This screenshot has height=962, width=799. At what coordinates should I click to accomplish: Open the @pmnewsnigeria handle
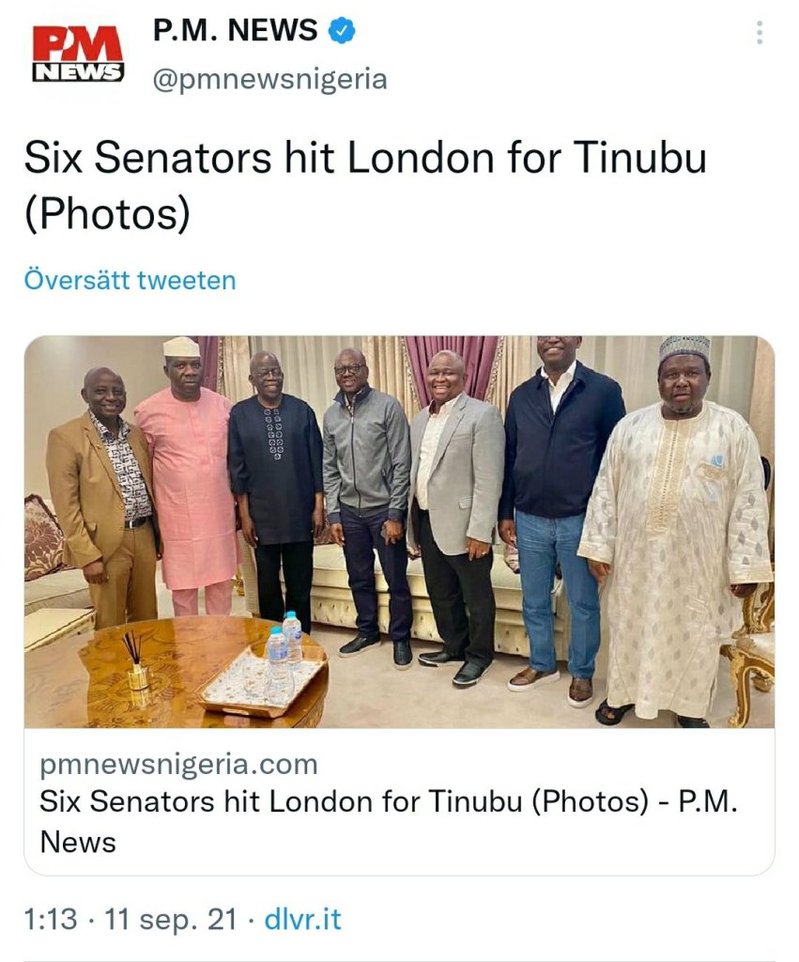point(269,79)
